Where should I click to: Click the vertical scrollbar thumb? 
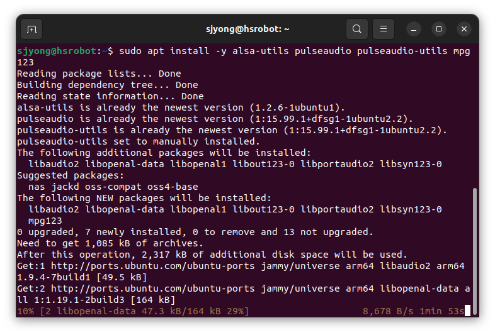click(474, 251)
